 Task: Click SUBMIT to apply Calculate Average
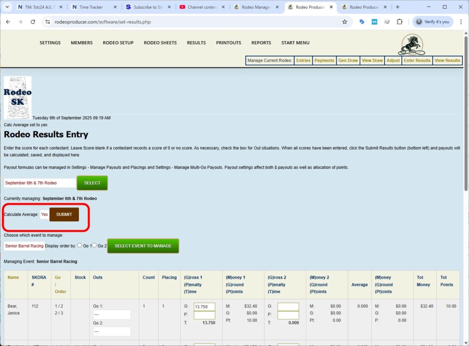click(64, 214)
